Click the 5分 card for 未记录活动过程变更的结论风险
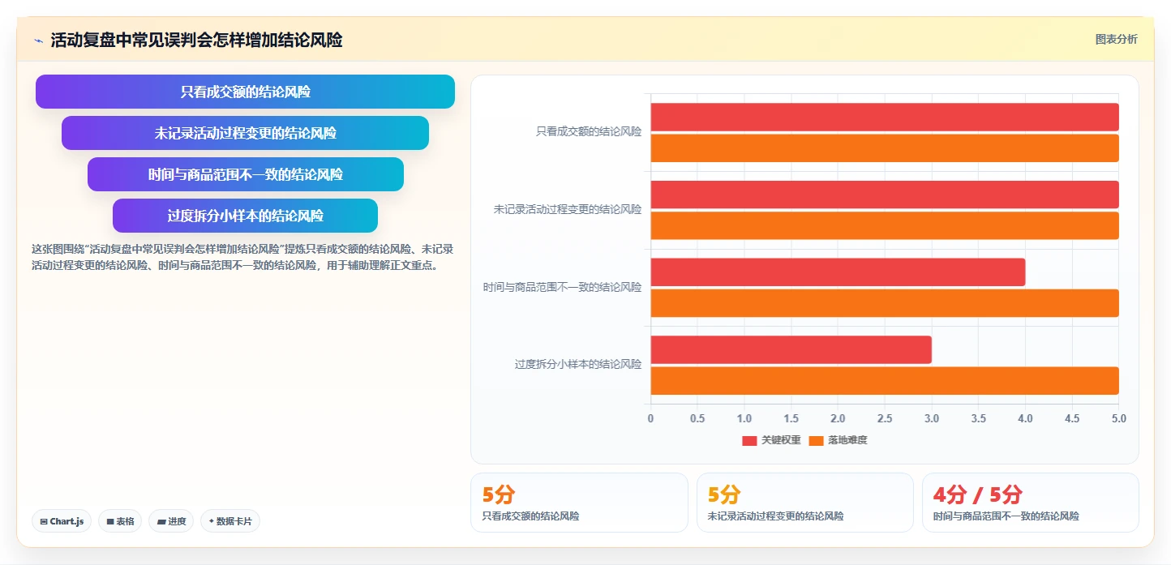Viewport: 1171px width, 565px height. (804, 503)
